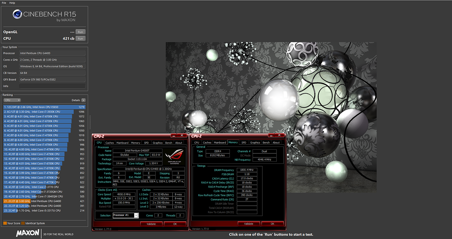Switch to Bench tab in right CPU-Z window
Image resolution: width=452 pixels, height=239 pixels.
[266, 143]
